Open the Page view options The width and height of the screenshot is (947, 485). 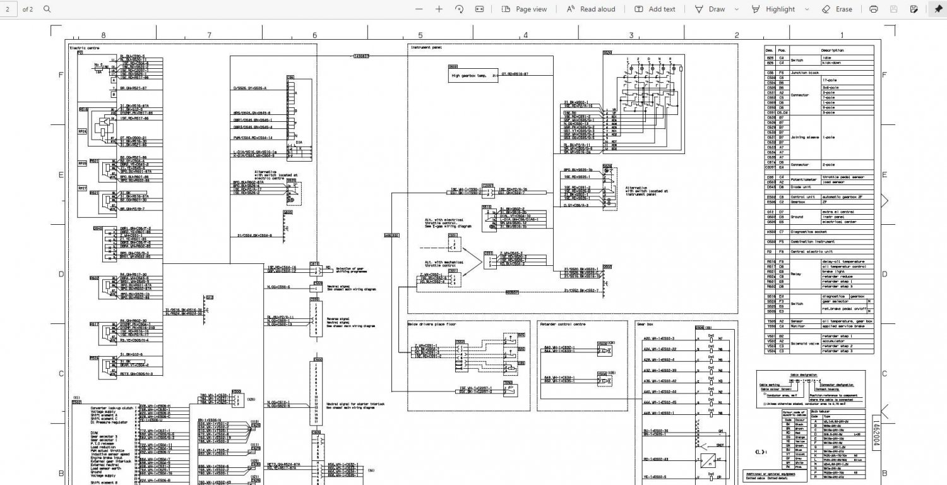tap(523, 9)
